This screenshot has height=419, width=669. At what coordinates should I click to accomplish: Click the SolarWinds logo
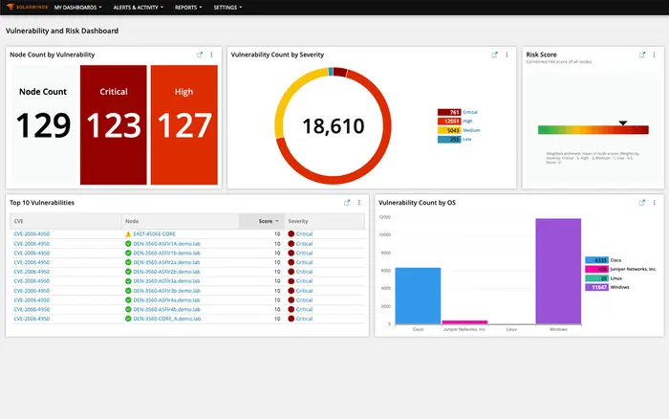(24, 7)
